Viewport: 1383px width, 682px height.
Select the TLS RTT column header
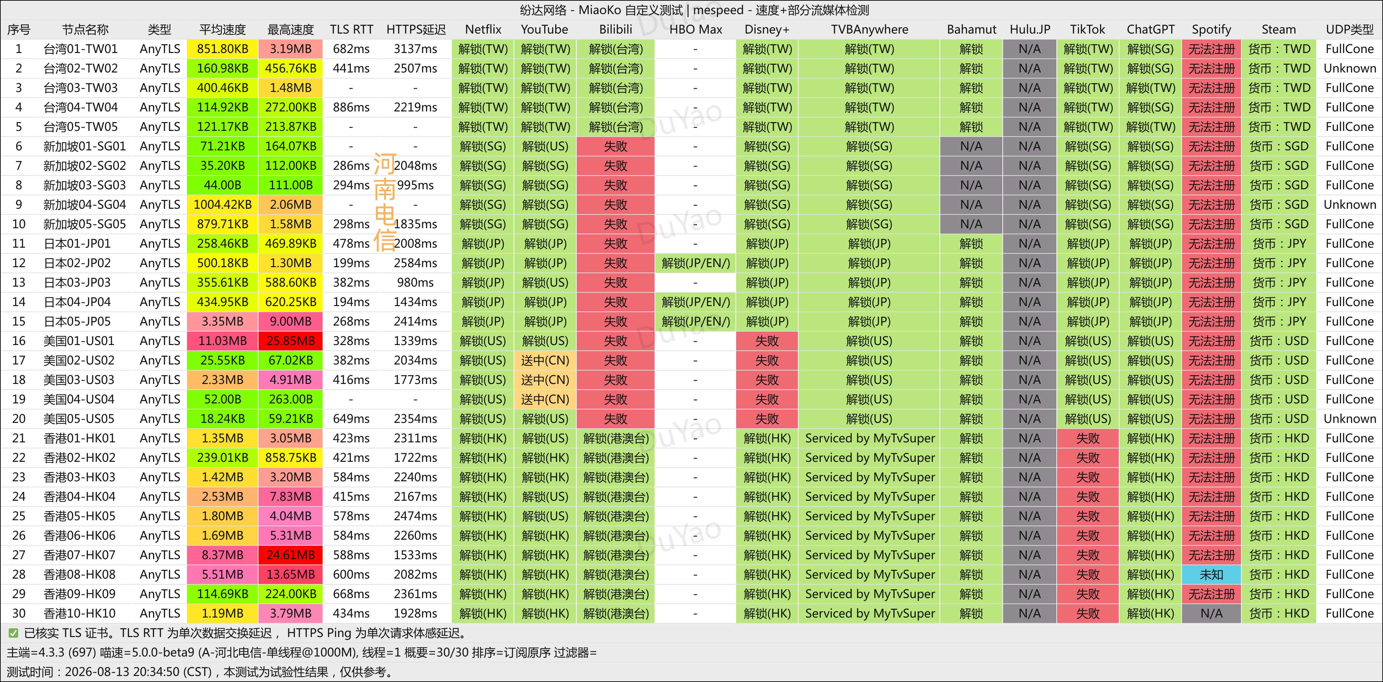tap(351, 30)
